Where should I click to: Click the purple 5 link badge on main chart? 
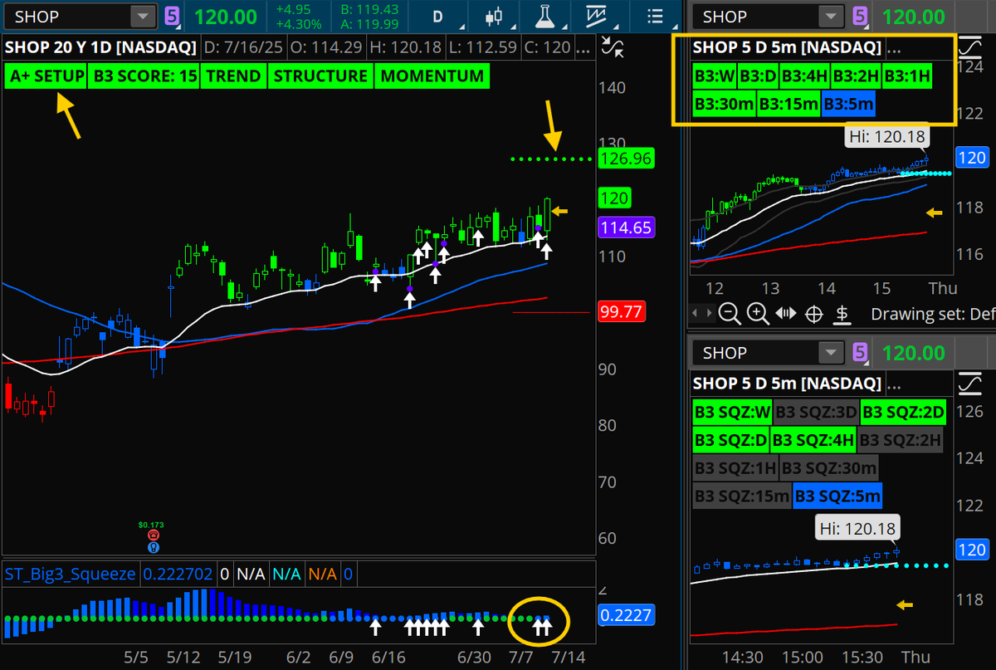[x=172, y=16]
